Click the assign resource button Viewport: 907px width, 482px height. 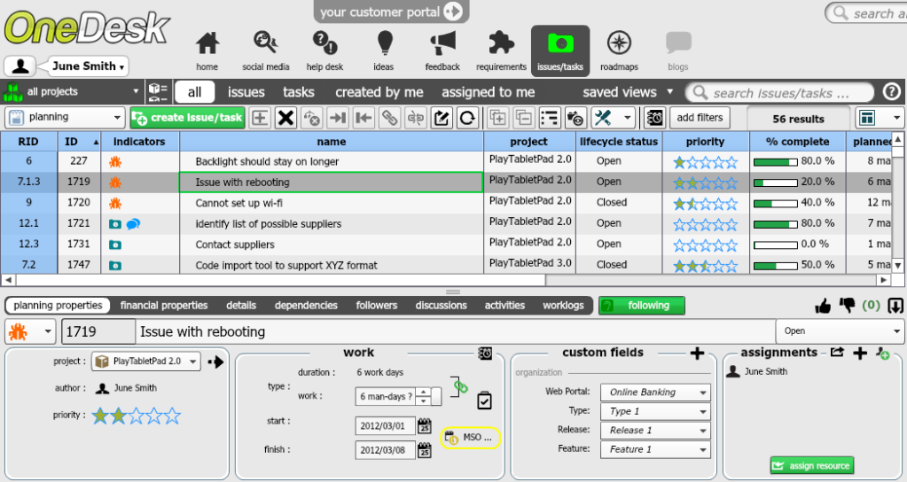coord(811,465)
